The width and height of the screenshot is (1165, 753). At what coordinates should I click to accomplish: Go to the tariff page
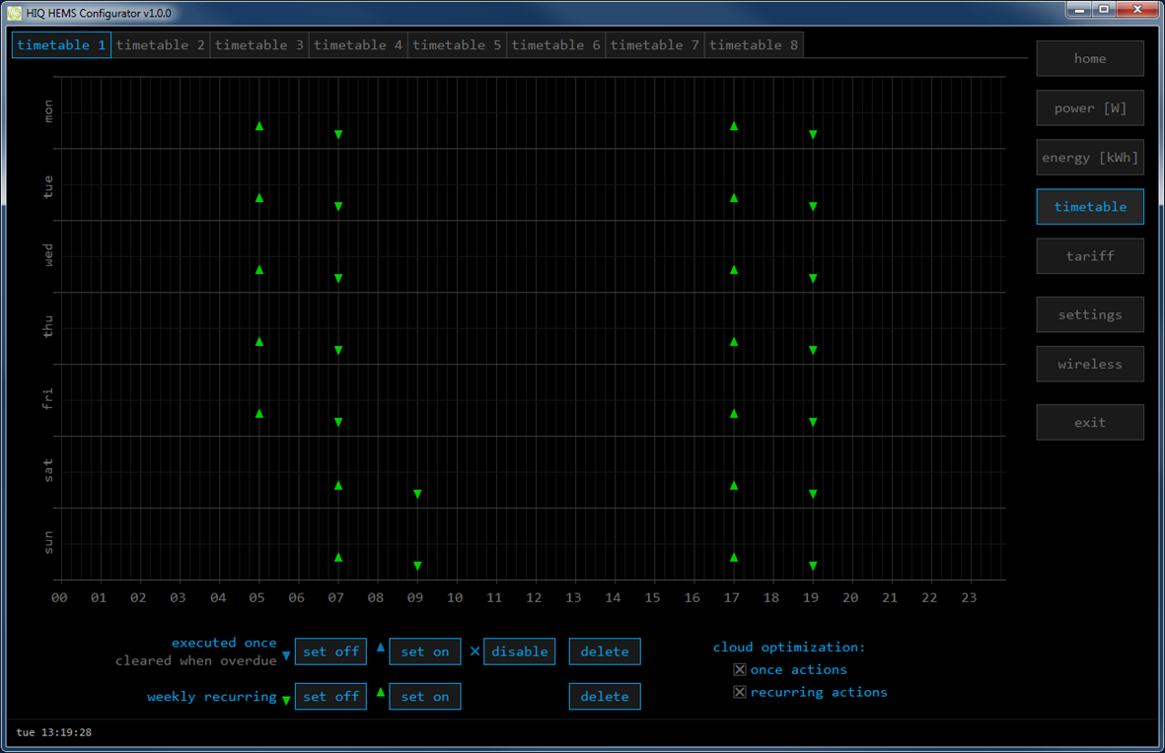pos(1089,256)
